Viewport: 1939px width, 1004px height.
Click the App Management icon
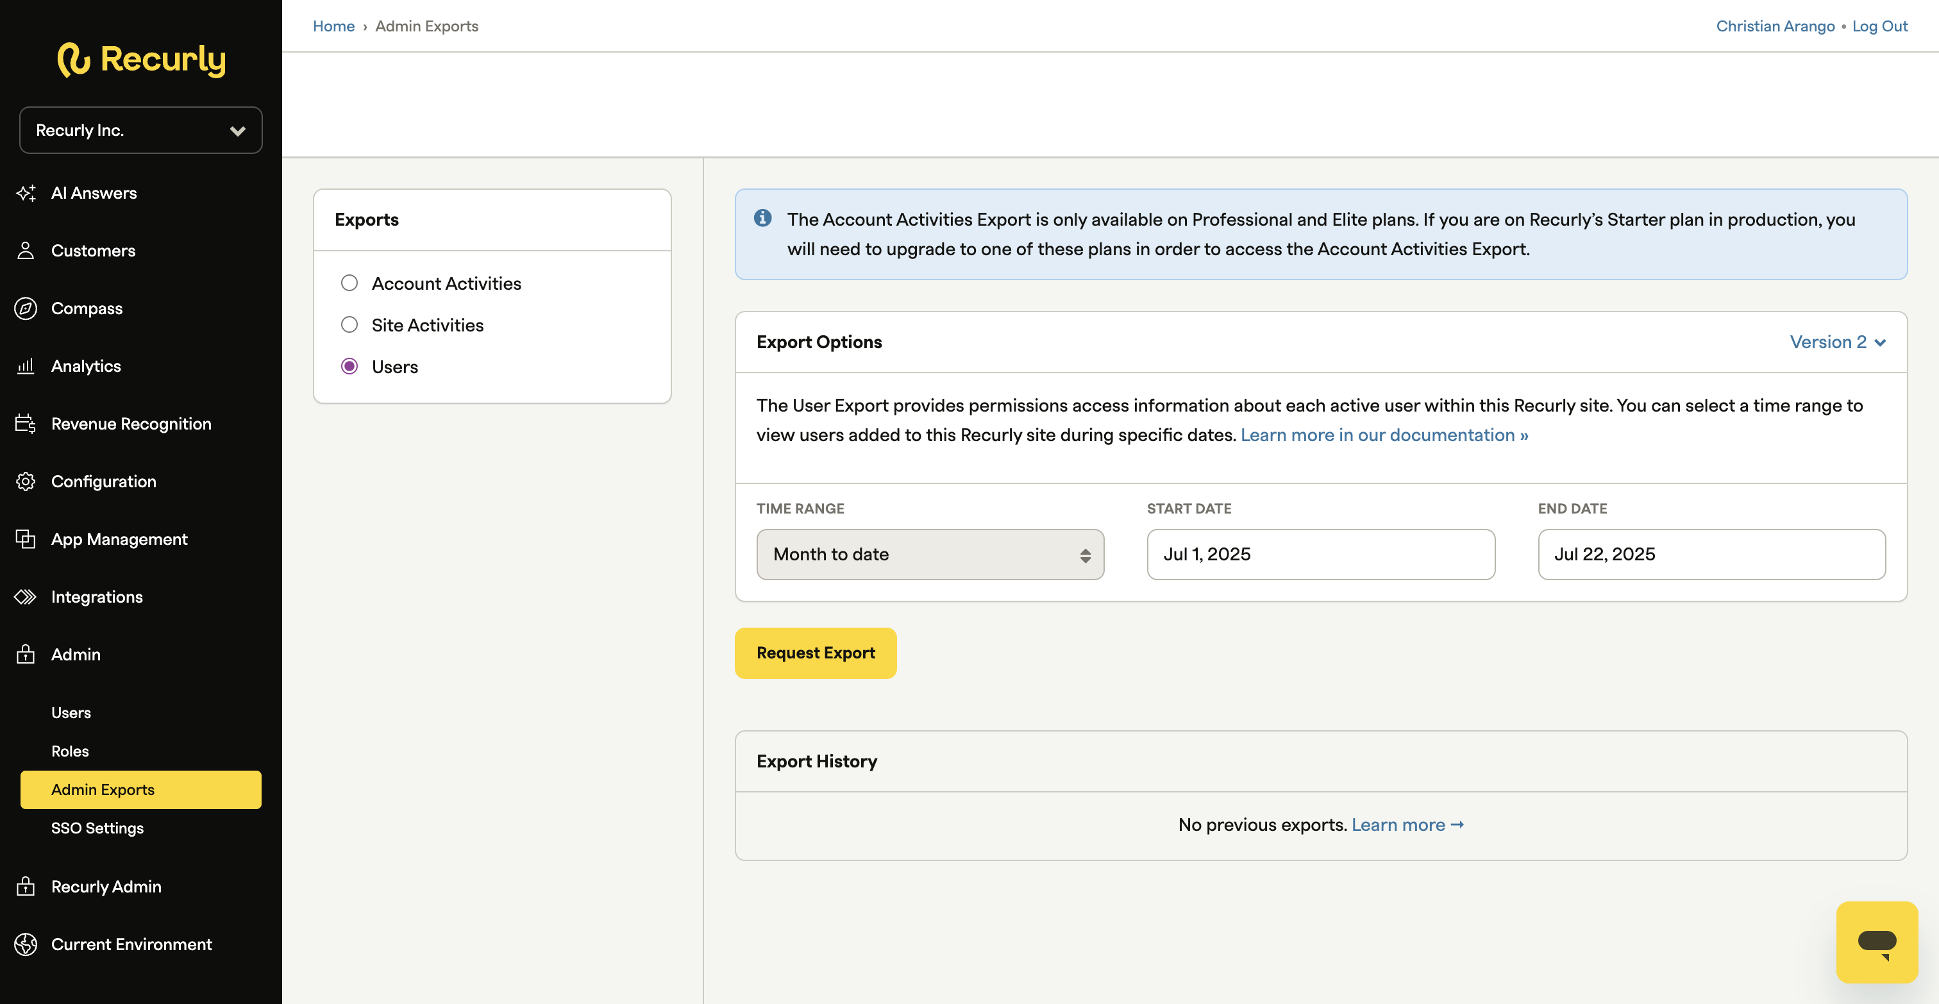pyautogui.click(x=26, y=540)
